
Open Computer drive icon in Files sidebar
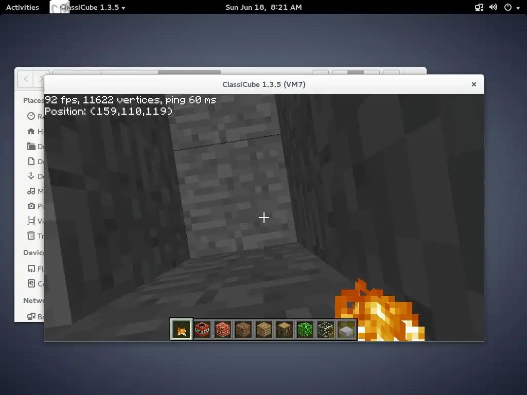31,283
